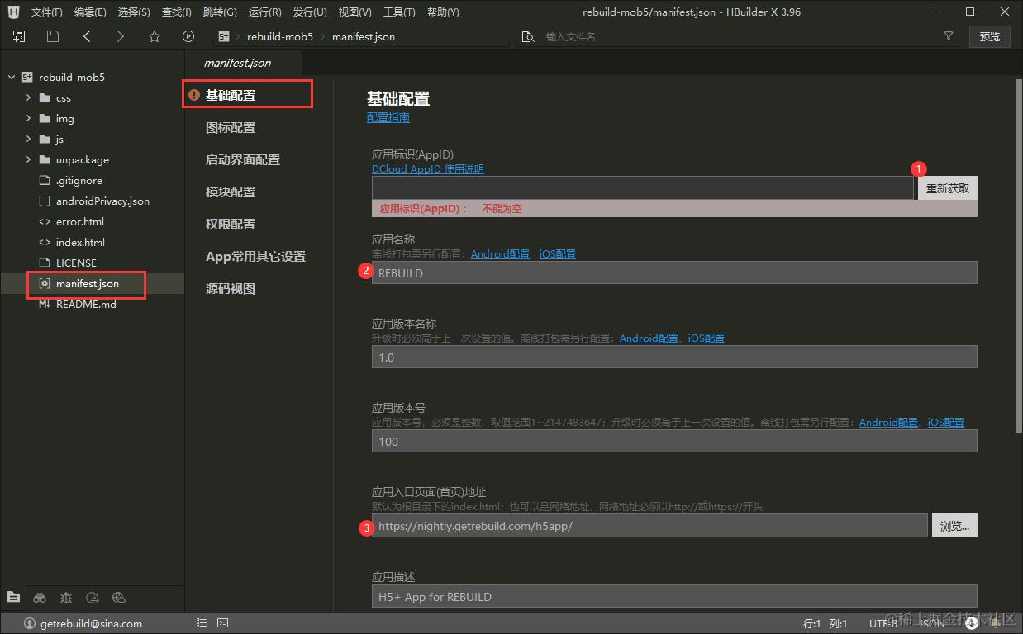Open the binoculars search panel icon
This screenshot has width=1023, height=634.
40,597
